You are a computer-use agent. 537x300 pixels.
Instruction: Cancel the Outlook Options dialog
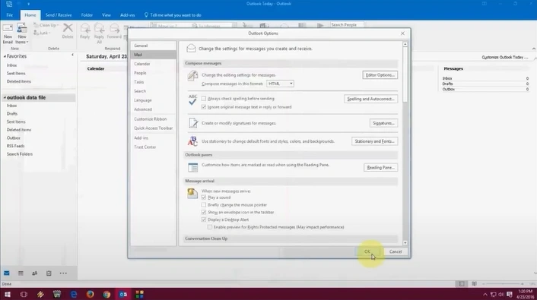click(396, 251)
